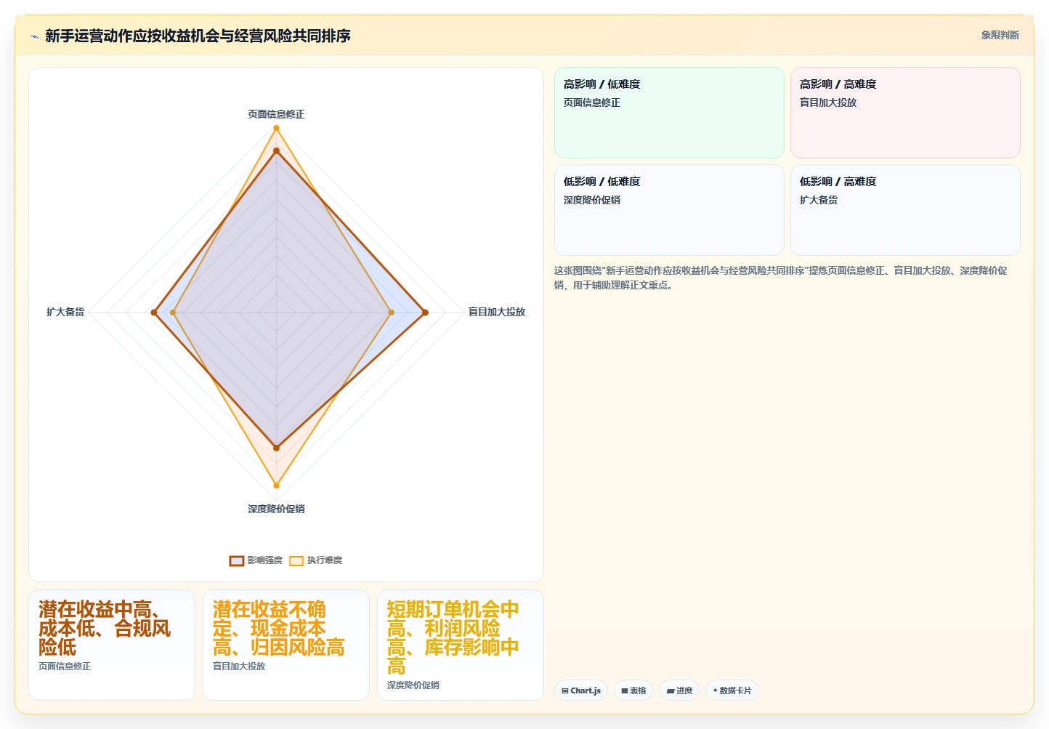This screenshot has width=1049, height=729.
Task: Click 盲目加大投放 in the pink quadrant card
Action: coord(828,102)
